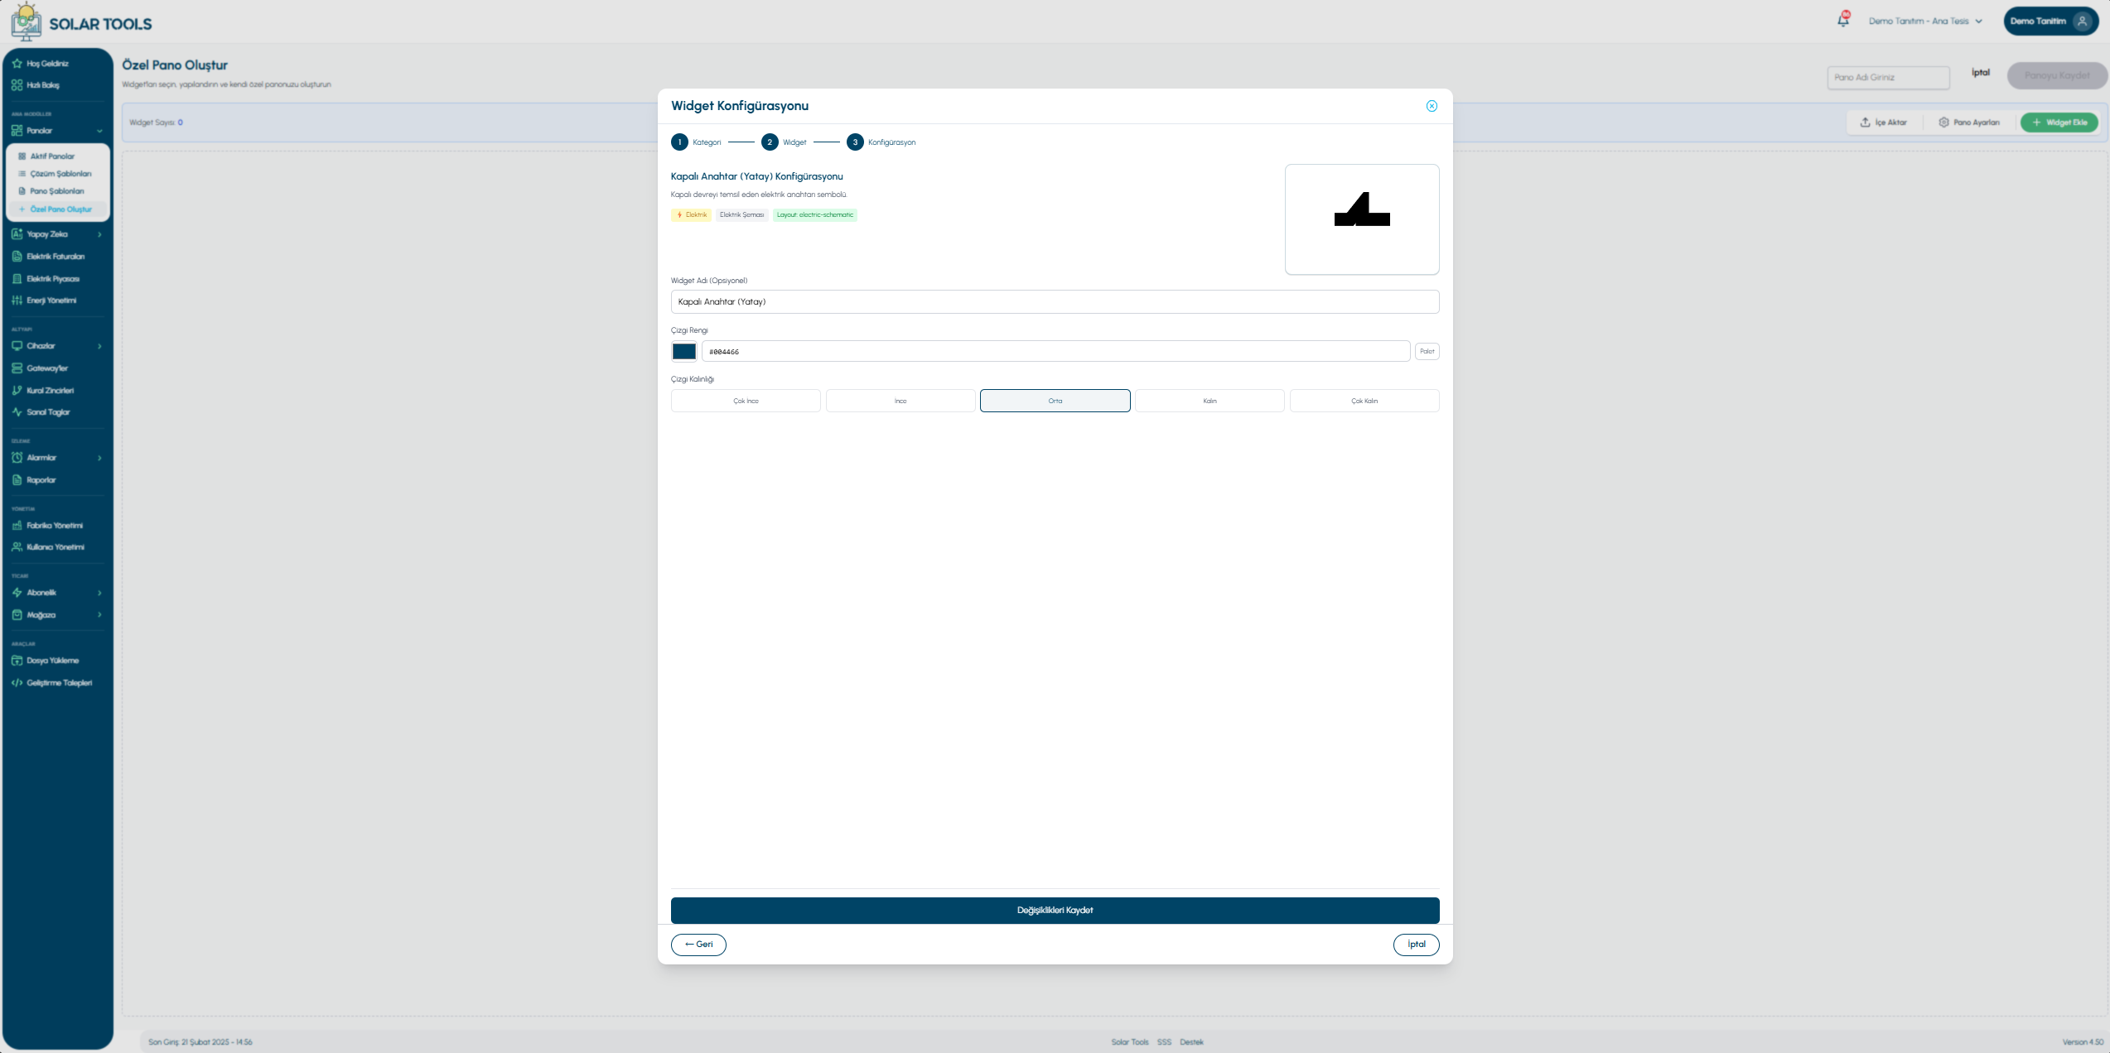This screenshot has width=2110, height=1053.
Task: Select Kalın line thickness option
Action: point(1210,401)
